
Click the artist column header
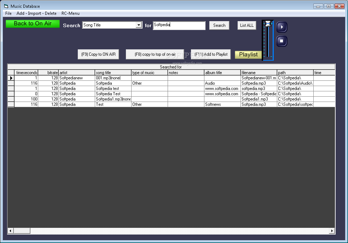[x=77, y=73]
